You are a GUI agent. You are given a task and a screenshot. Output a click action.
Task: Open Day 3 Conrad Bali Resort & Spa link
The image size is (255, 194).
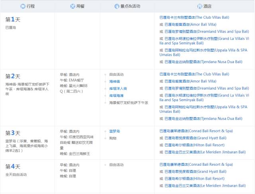196,131
